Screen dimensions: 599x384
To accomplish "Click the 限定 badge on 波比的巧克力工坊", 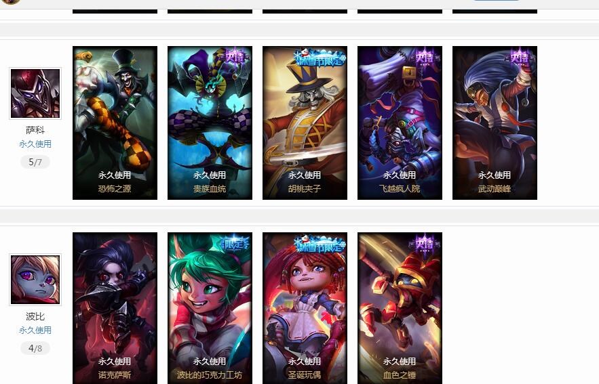I will point(235,243).
